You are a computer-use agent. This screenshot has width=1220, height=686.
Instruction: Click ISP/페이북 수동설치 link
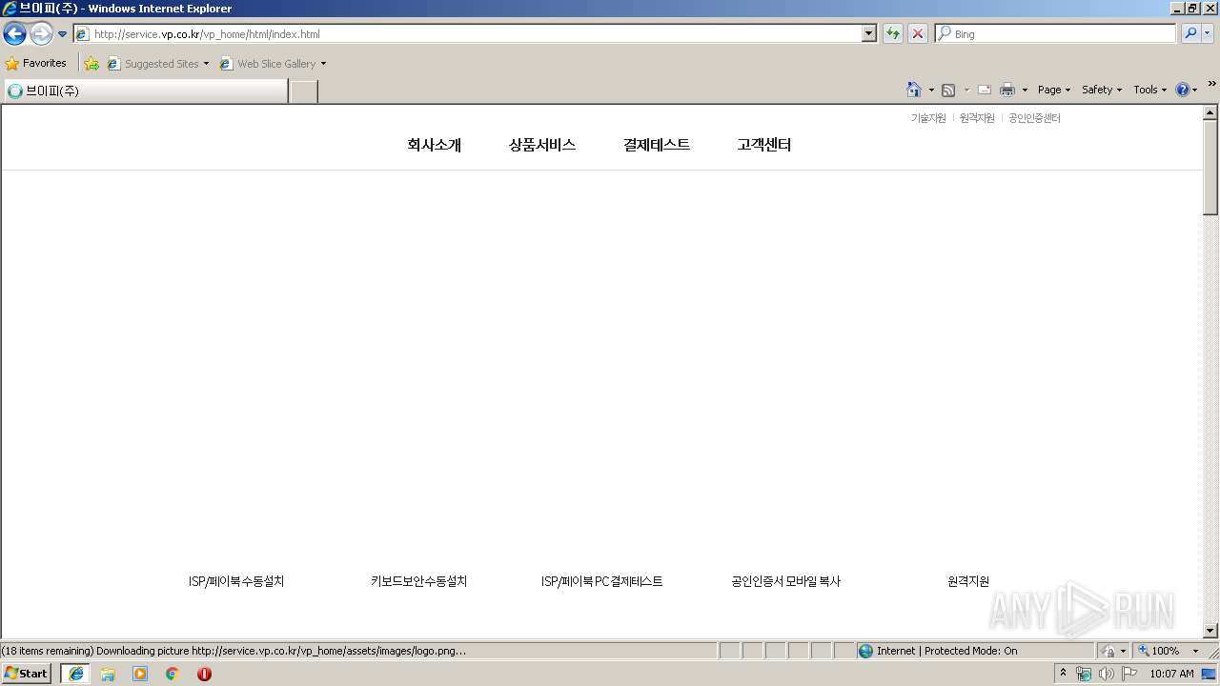point(236,581)
